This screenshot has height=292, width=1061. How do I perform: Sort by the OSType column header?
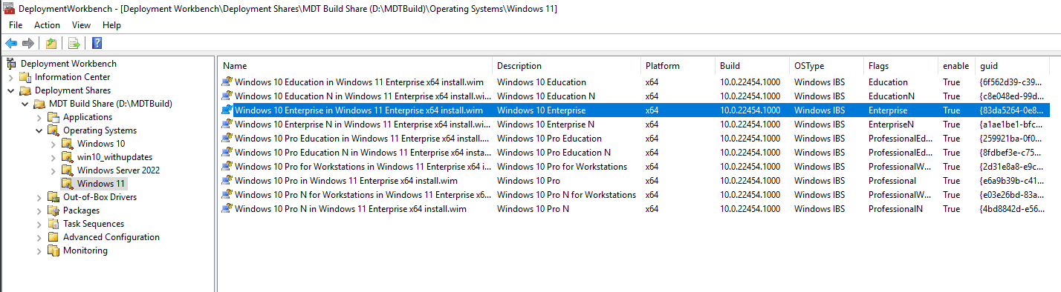click(826, 66)
